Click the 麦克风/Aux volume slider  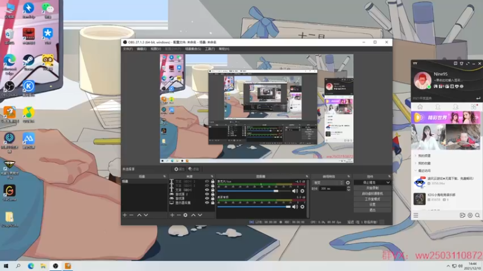(x=254, y=191)
